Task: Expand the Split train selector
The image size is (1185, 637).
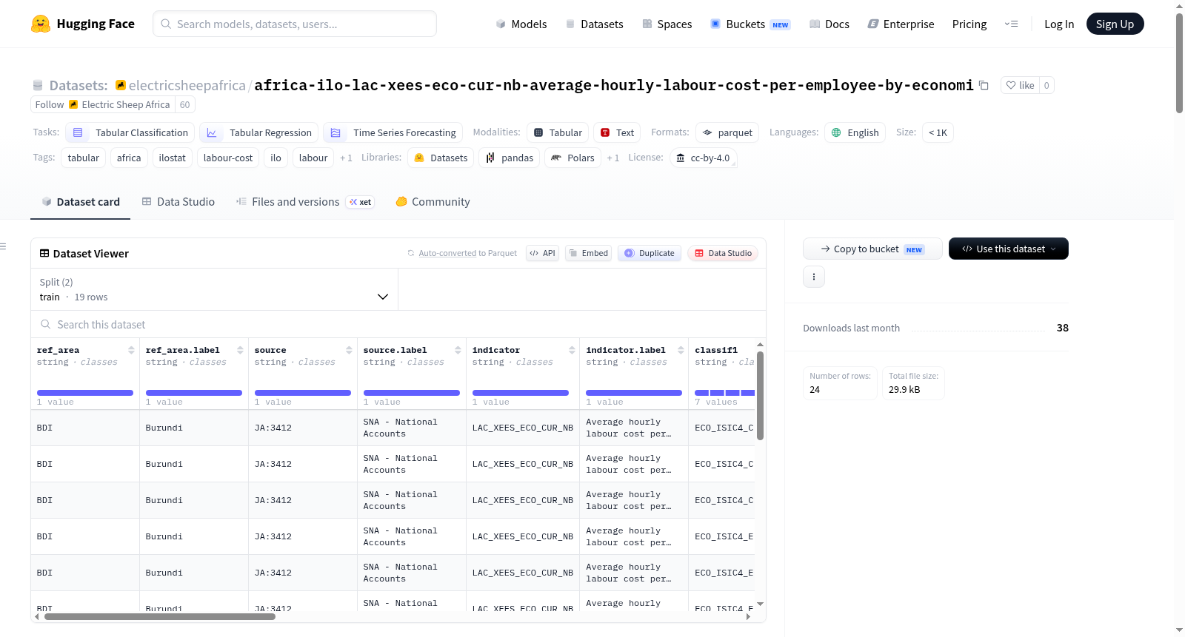Action: point(214,289)
